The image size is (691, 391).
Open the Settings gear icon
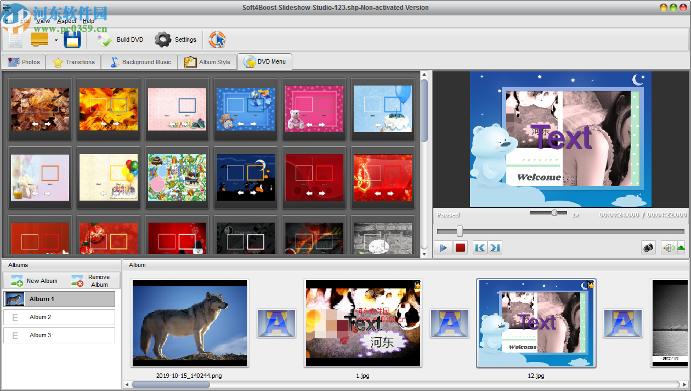(x=163, y=39)
